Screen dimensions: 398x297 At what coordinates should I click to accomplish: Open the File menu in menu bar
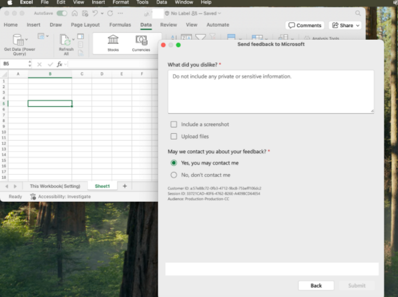coord(44,2)
